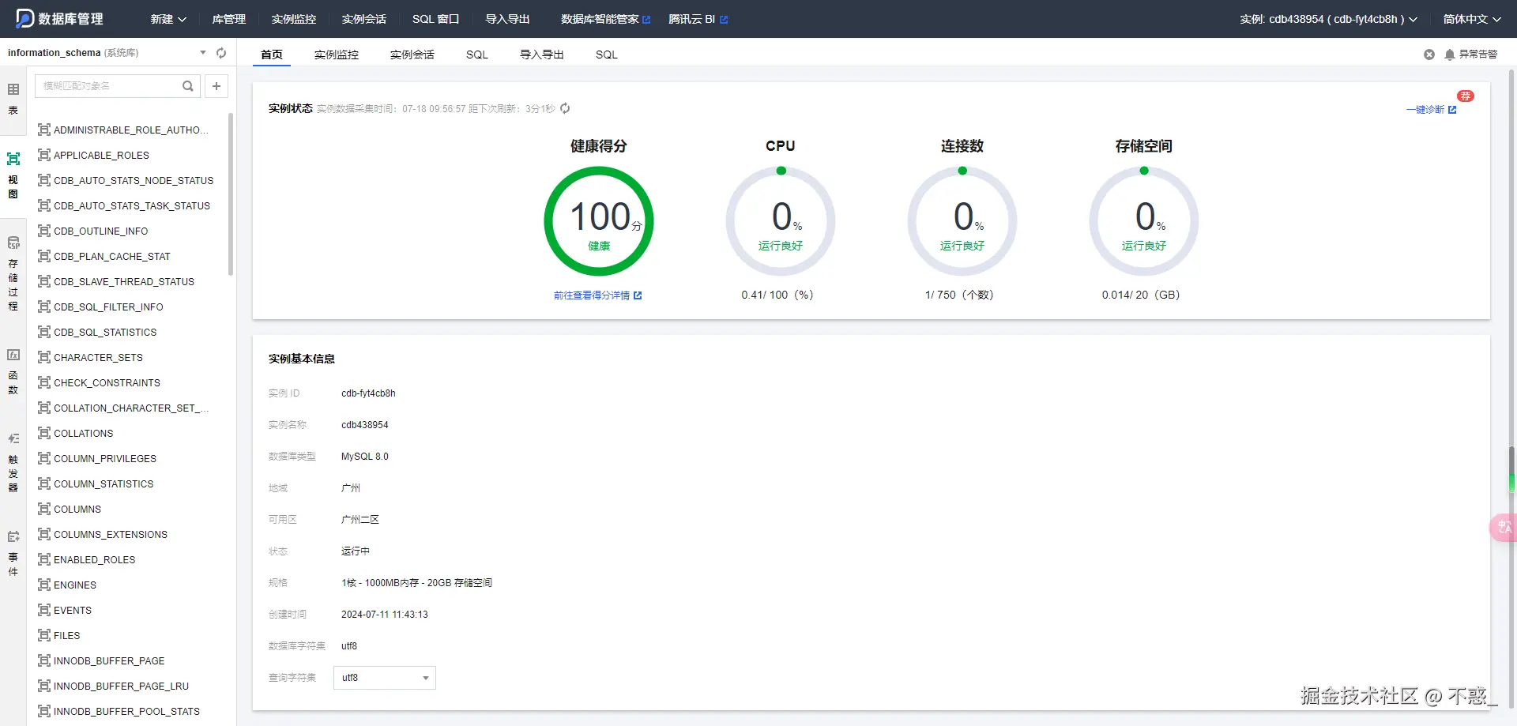The image size is (1517, 726).
Task: Select the COLUMNS_EXTENSIONS view
Action: tap(111, 535)
